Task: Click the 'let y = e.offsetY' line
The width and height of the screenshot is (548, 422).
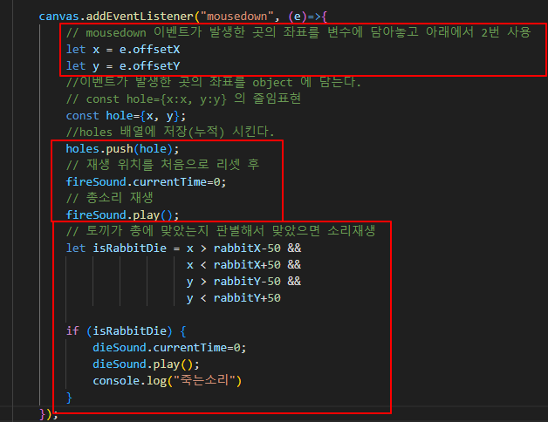Action: click(x=123, y=65)
